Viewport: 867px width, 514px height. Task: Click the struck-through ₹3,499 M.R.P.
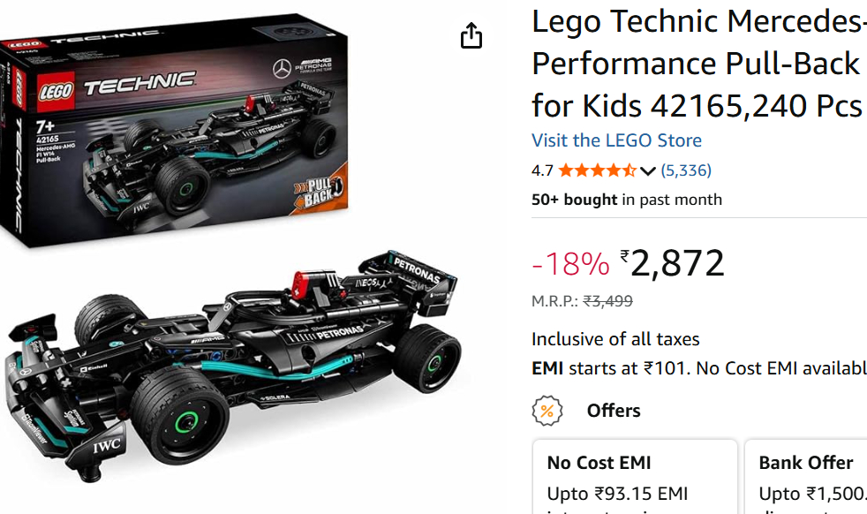[607, 301]
